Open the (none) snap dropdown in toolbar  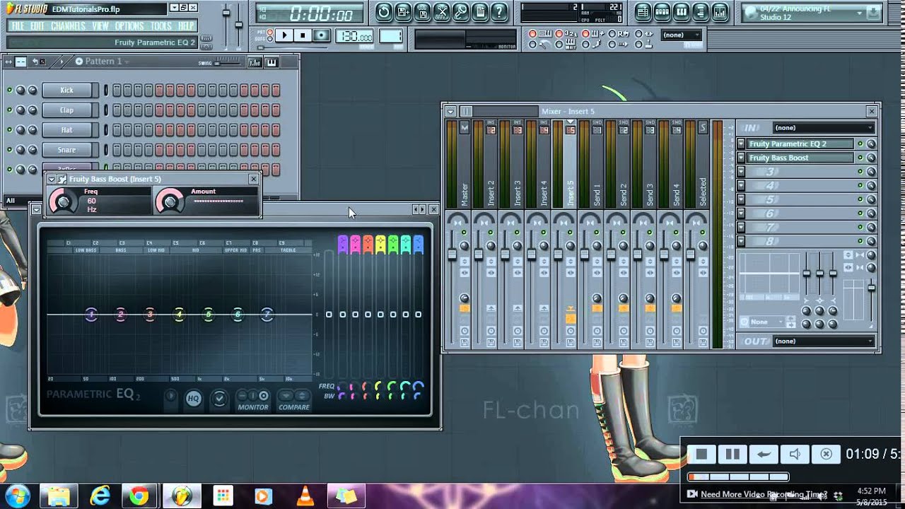pyautogui.click(x=681, y=35)
